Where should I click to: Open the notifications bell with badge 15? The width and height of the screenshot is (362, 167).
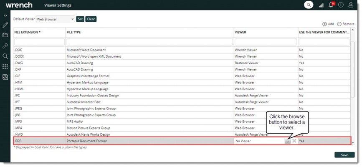point(331,5)
